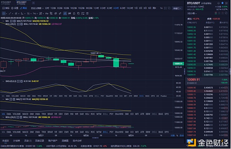
Task: Open trend line tool options arrow
Action: point(12,14)
